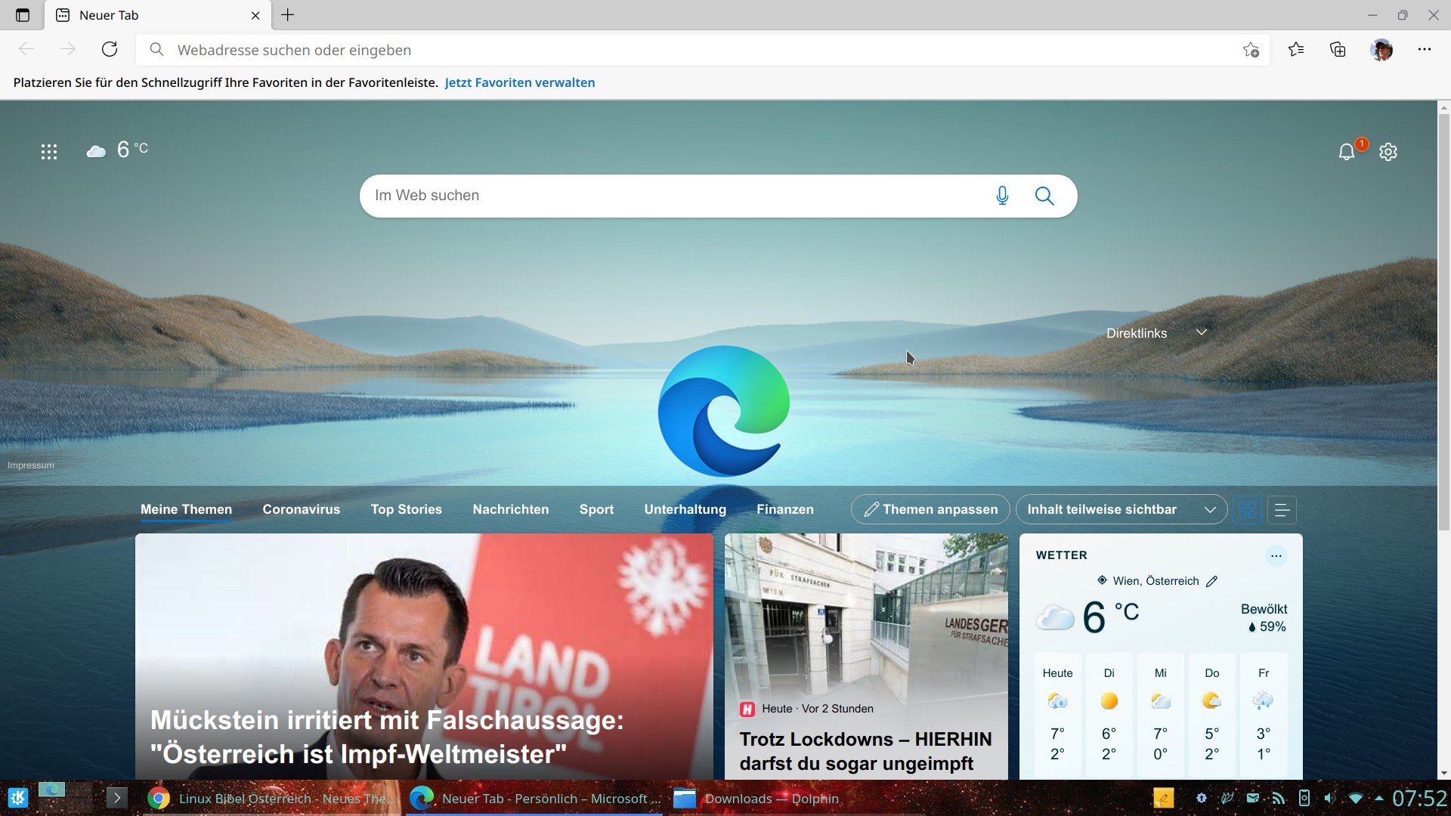
Task: Expand the Direktlinks dropdown
Action: coord(1202,332)
